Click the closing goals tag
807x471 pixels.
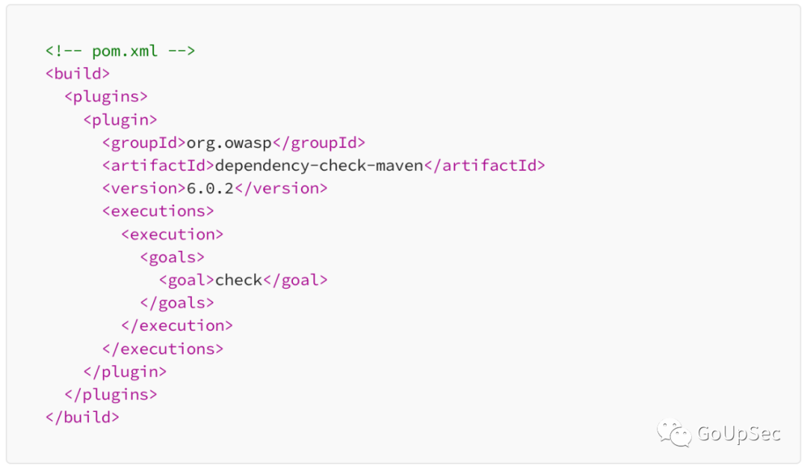(x=177, y=303)
